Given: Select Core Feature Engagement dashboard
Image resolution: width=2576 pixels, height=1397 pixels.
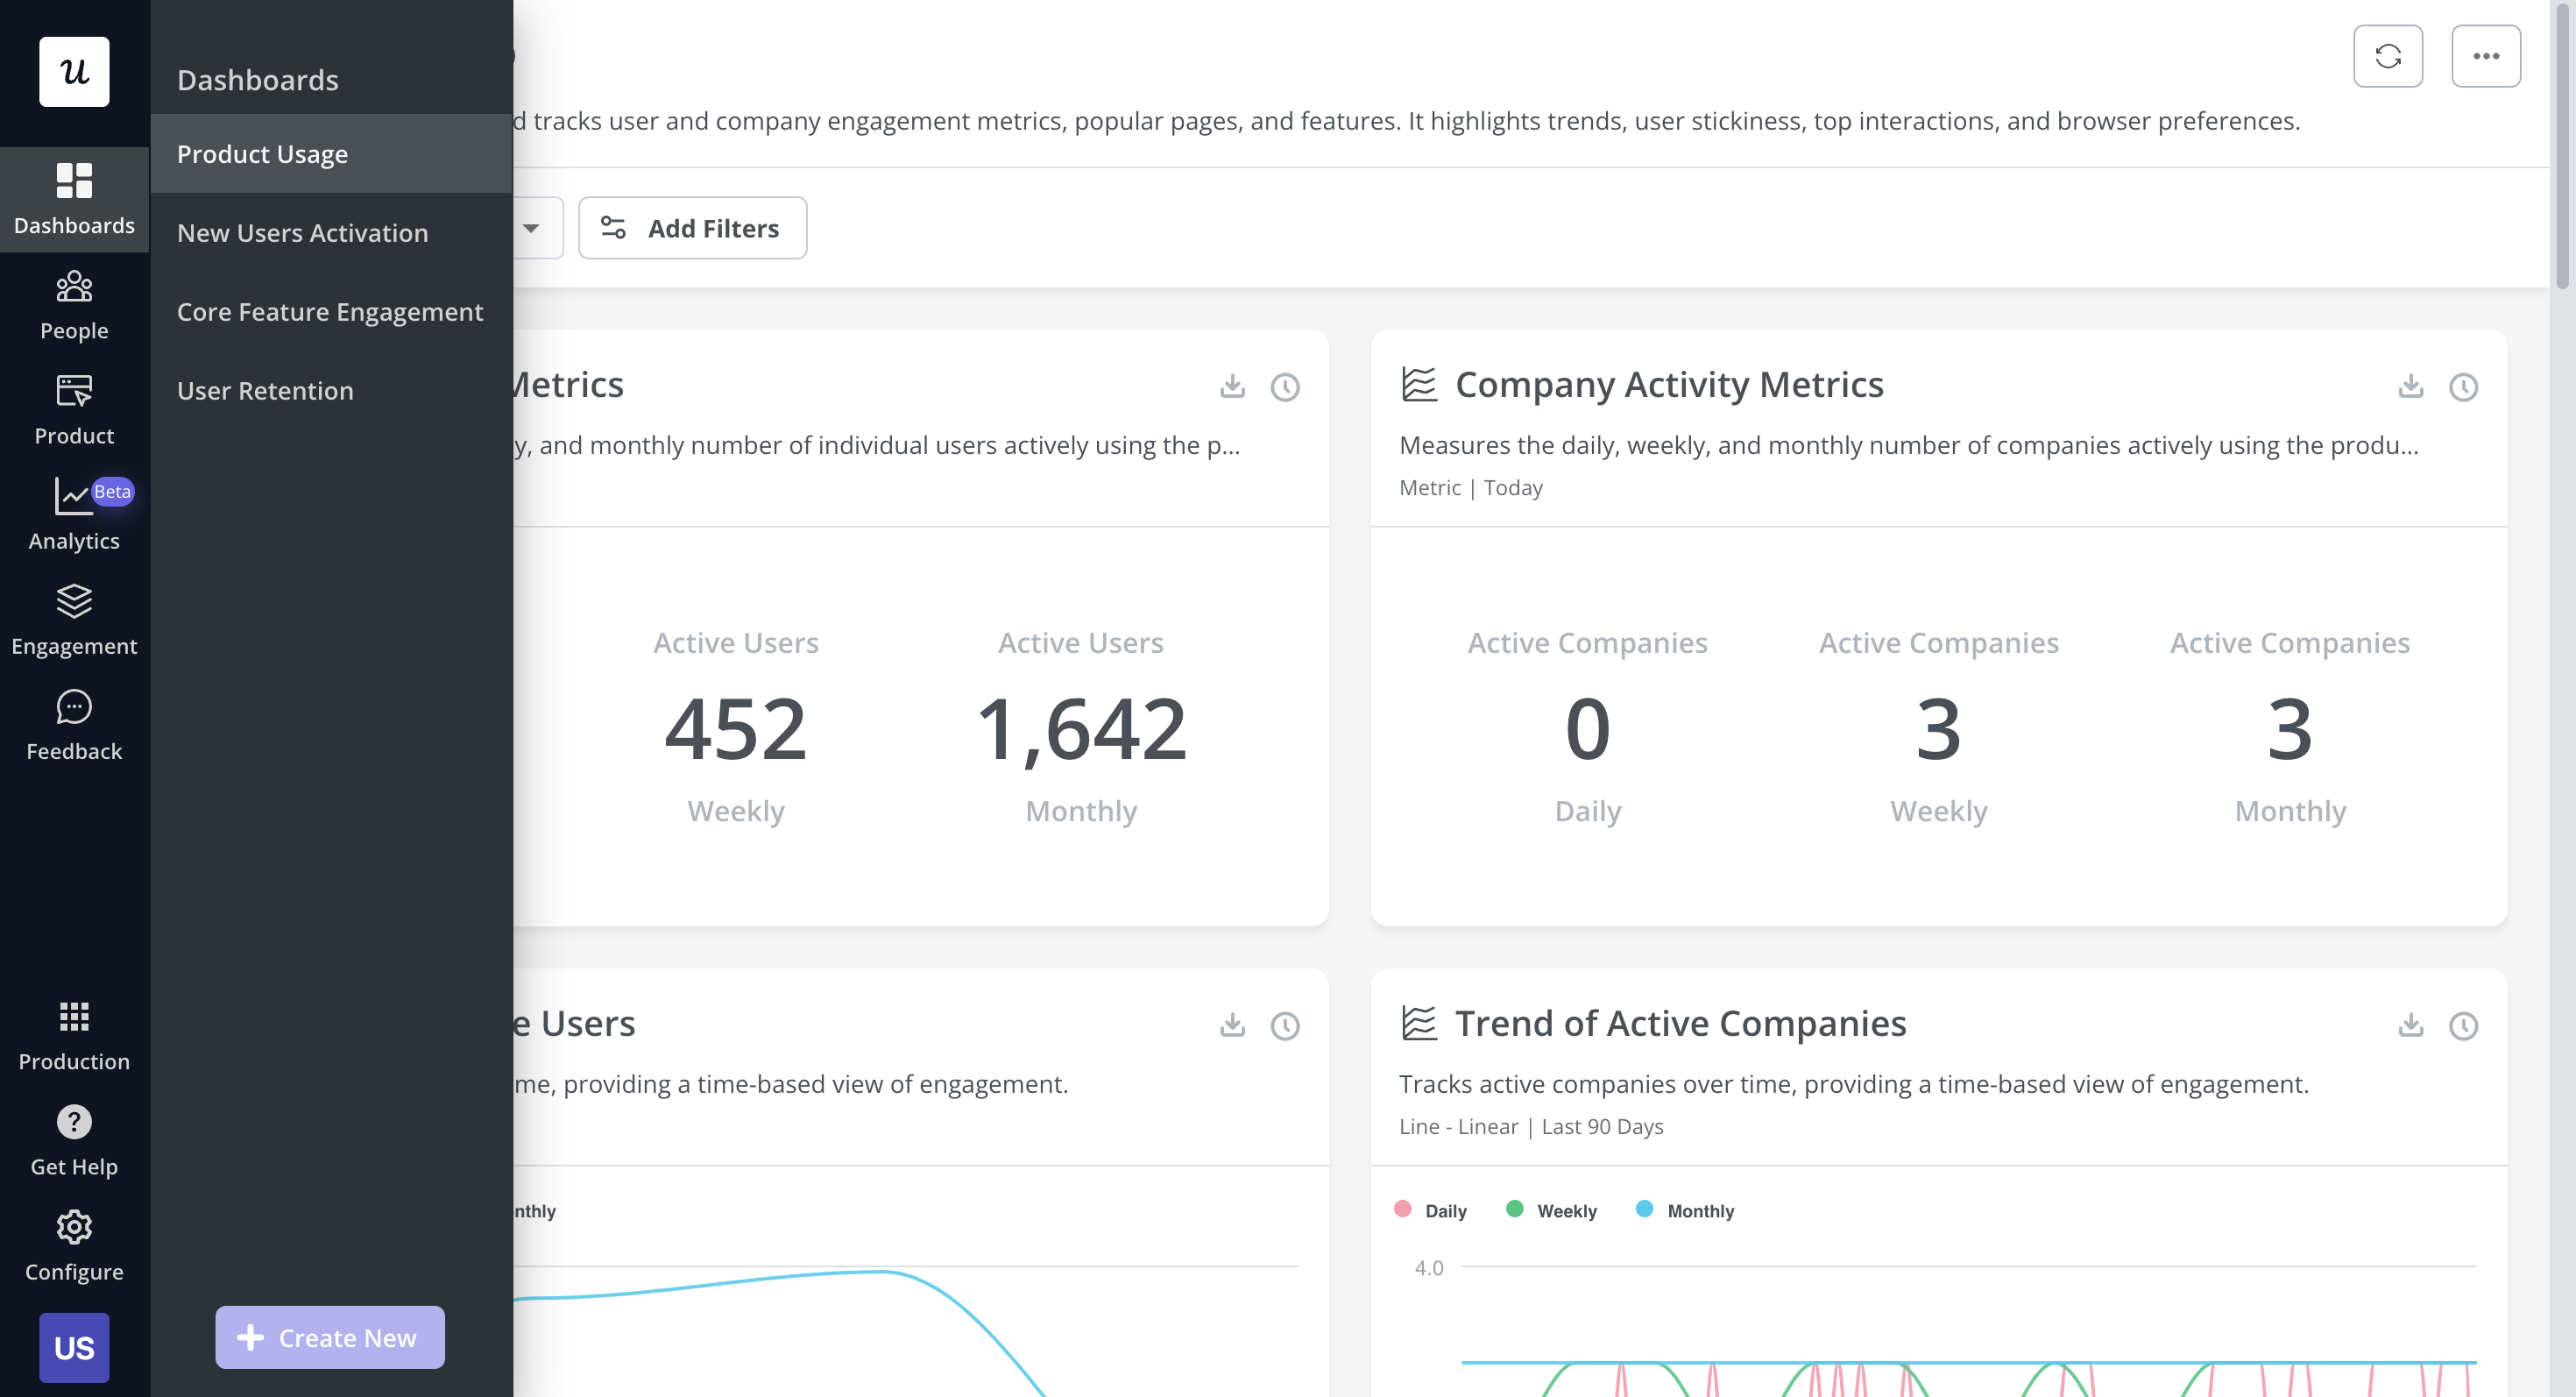Looking at the screenshot, I should [x=329, y=311].
